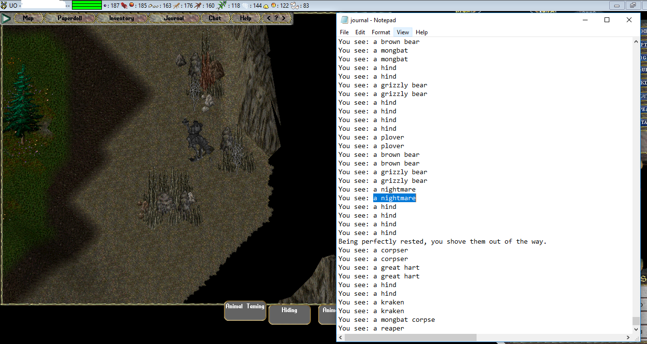Click the Notepad vertical scrollbar down arrow
The width and height of the screenshot is (647, 344).
(636, 329)
